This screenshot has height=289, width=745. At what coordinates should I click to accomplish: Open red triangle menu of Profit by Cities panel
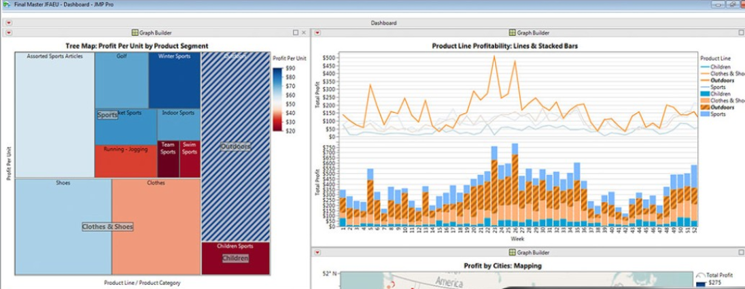(318, 252)
